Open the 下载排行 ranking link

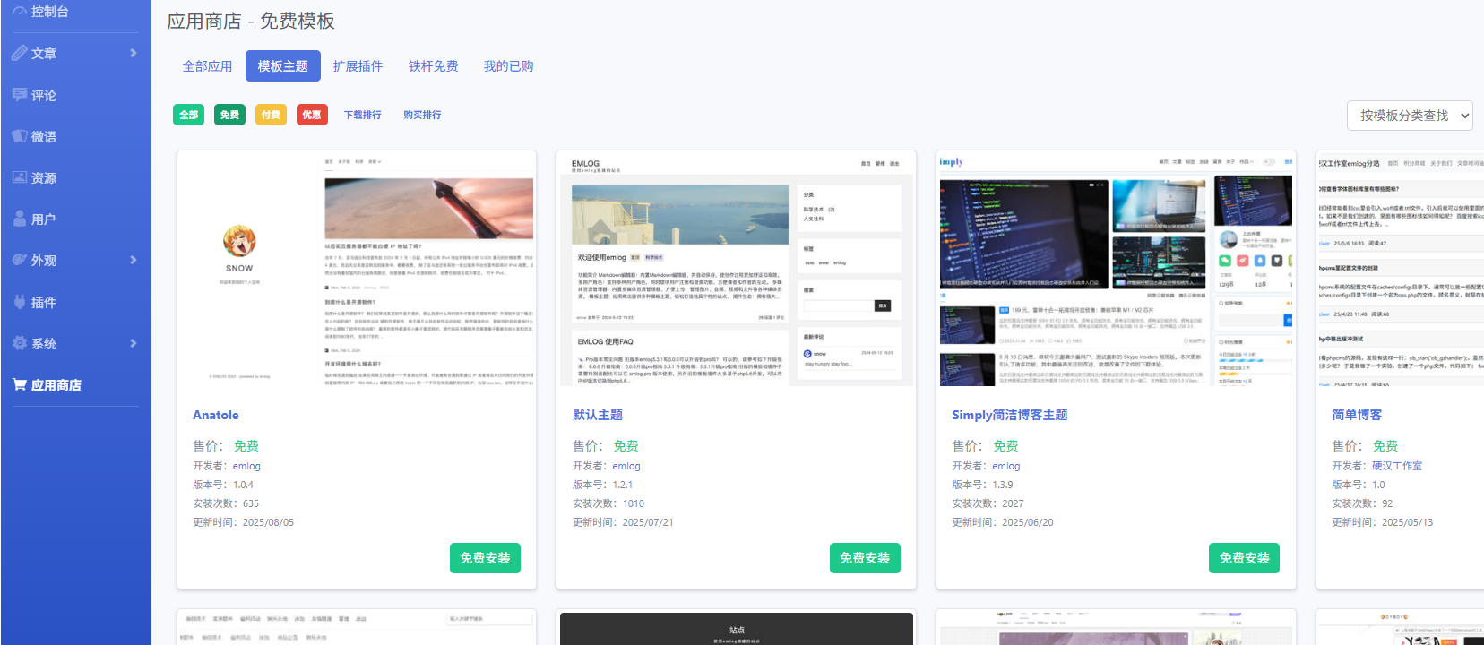[x=363, y=115]
